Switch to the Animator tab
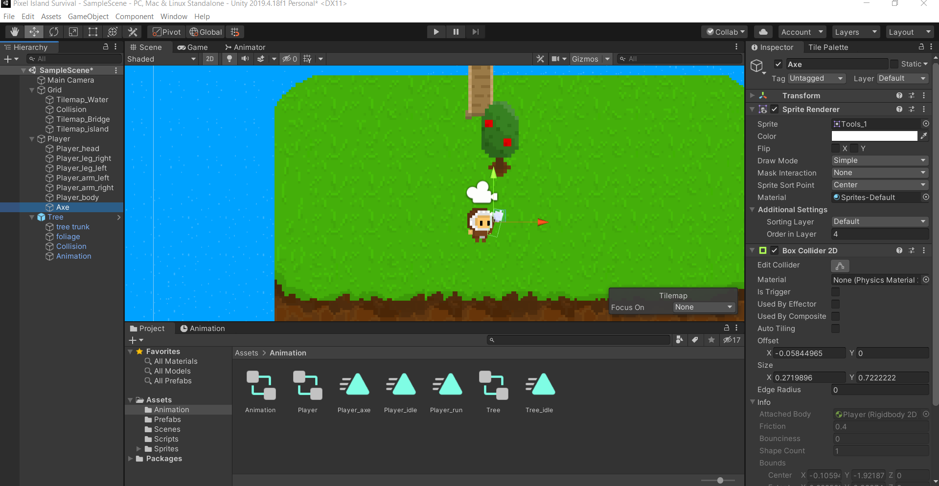Image resolution: width=939 pixels, height=486 pixels. 245,47
